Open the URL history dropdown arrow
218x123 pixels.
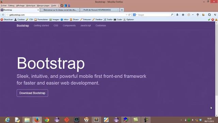tap(126, 15)
